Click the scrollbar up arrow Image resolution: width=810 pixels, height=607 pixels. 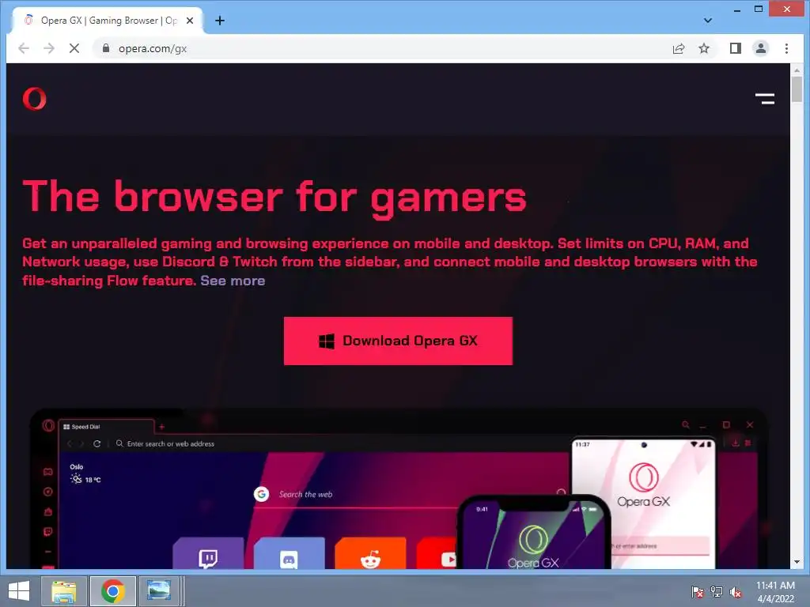797,70
